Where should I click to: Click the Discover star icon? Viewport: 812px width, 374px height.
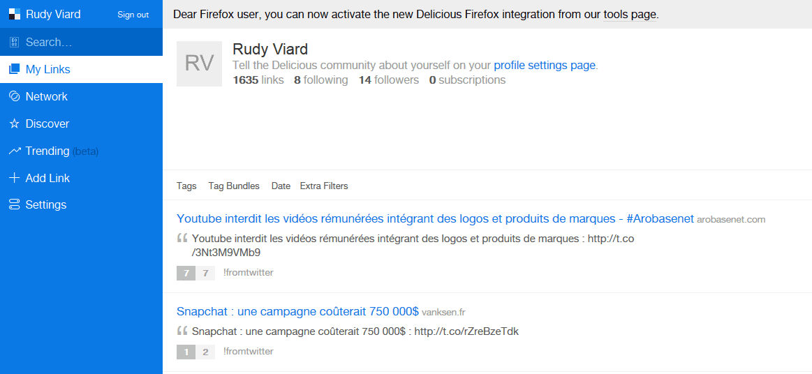15,124
